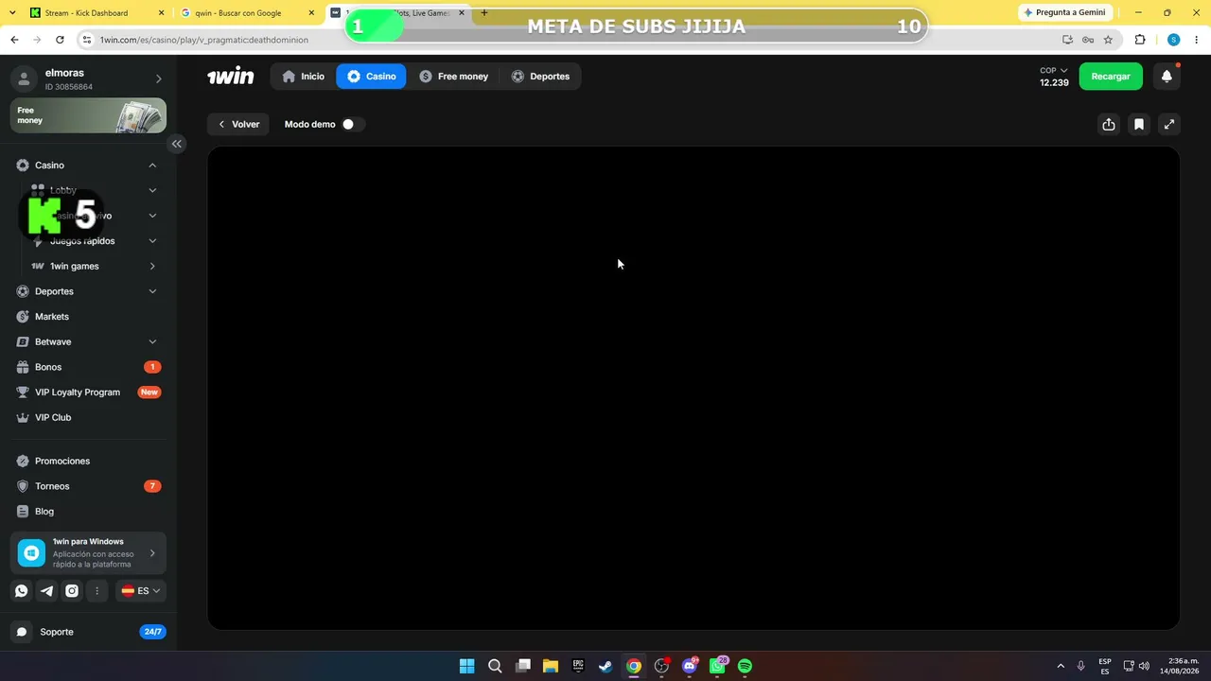The image size is (1211, 681).
Task: Show more social links via three-dot icon
Action: [x=97, y=591]
